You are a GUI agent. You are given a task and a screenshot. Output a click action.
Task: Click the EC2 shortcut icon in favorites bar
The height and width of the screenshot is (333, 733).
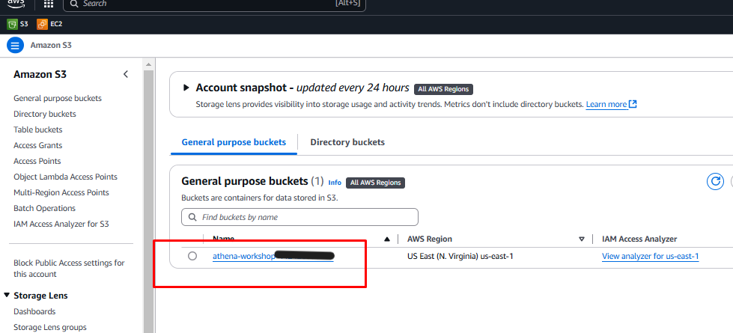41,24
